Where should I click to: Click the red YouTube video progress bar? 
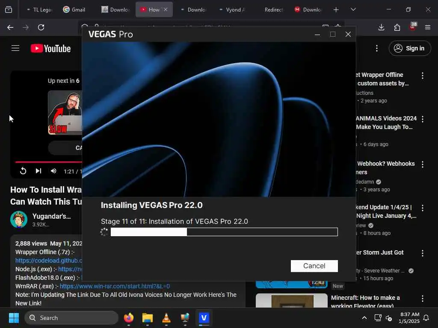pos(49,162)
